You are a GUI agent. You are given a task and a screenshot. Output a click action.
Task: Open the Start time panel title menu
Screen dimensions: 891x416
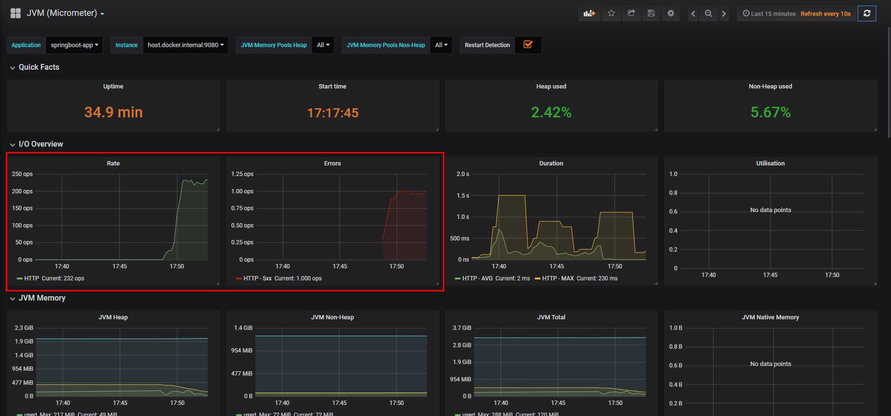click(332, 87)
